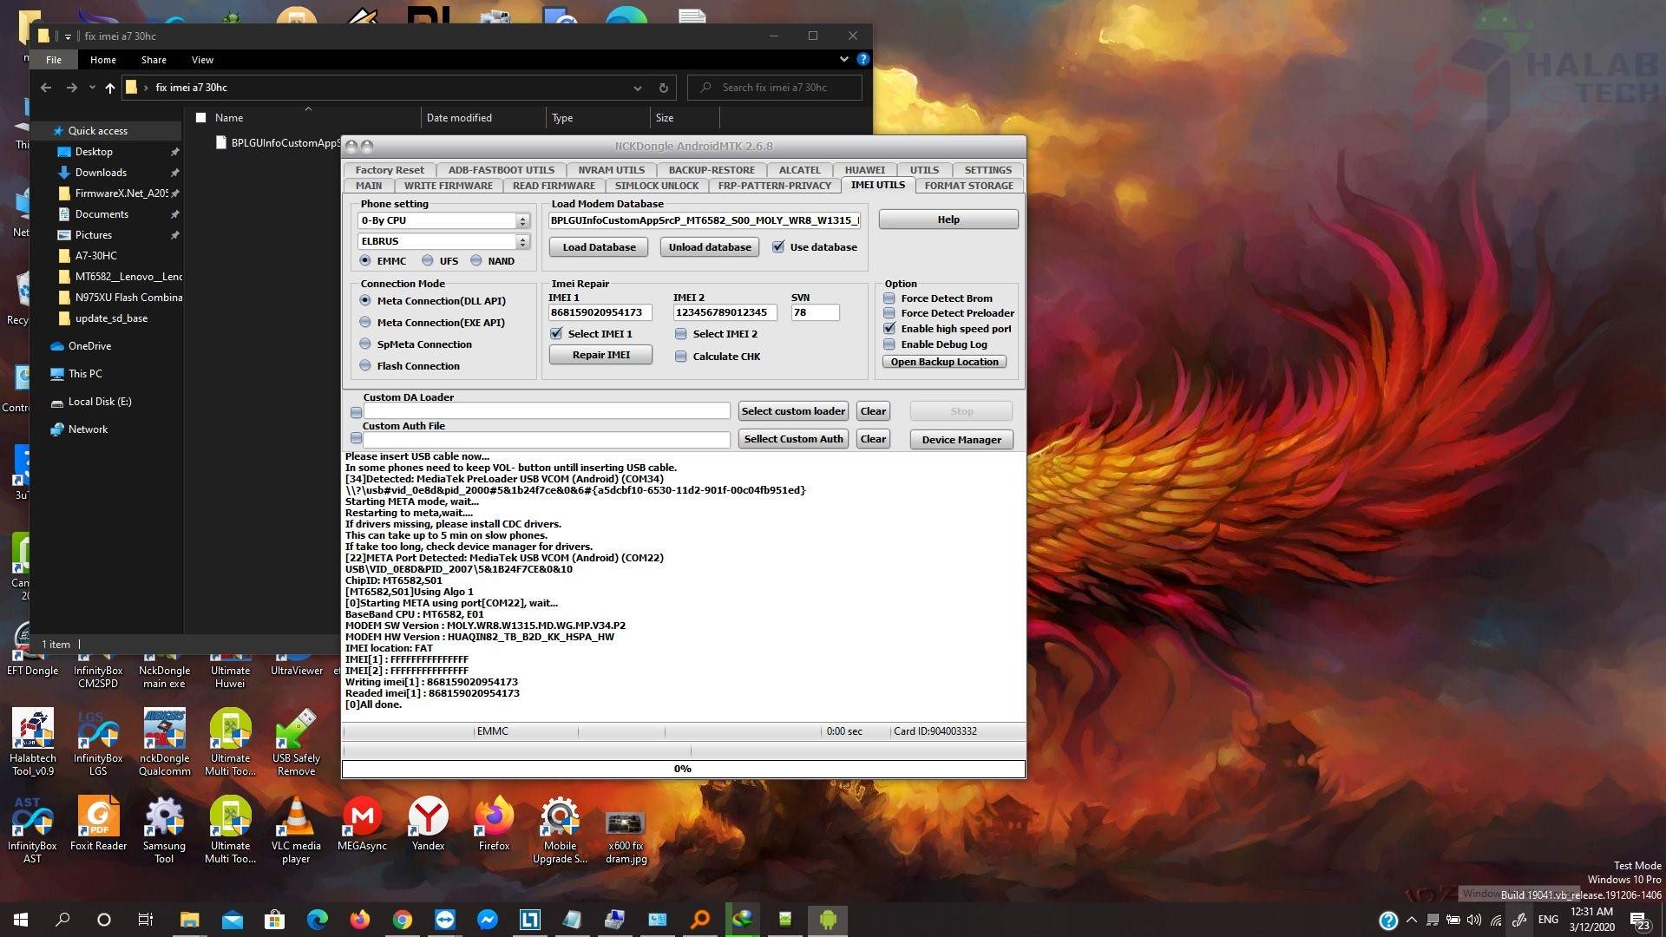
Task: Switch to READ FIRMWARE tab
Action: pyautogui.click(x=554, y=185)
